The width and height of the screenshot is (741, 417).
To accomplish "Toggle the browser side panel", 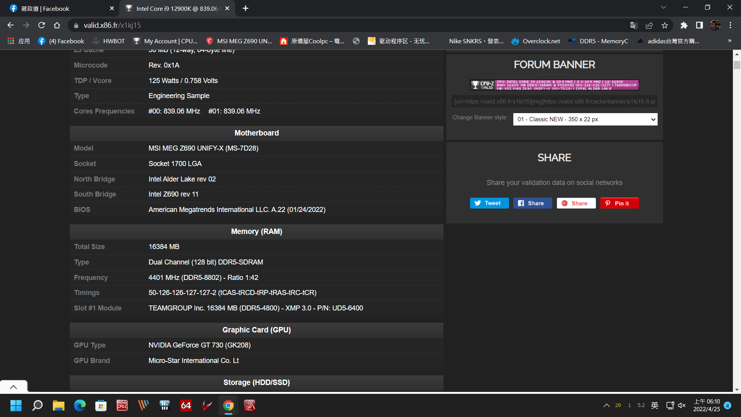I will coord(699,25).
